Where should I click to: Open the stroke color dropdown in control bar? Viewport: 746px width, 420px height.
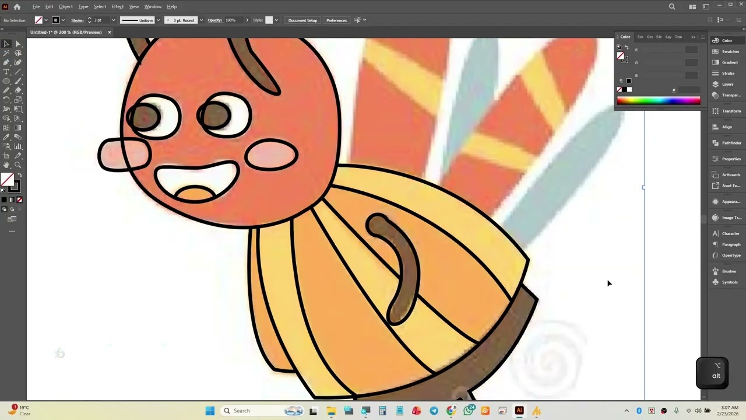tap(64, 20)
